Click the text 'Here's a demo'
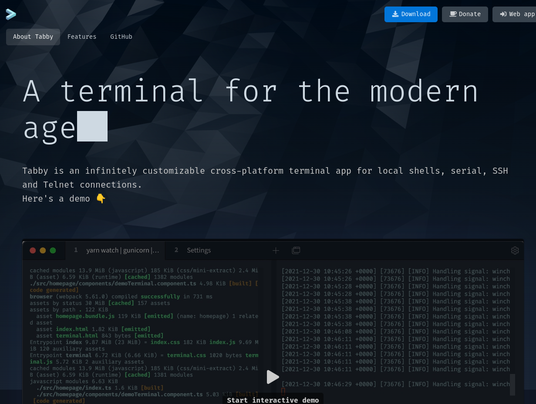 56,199
